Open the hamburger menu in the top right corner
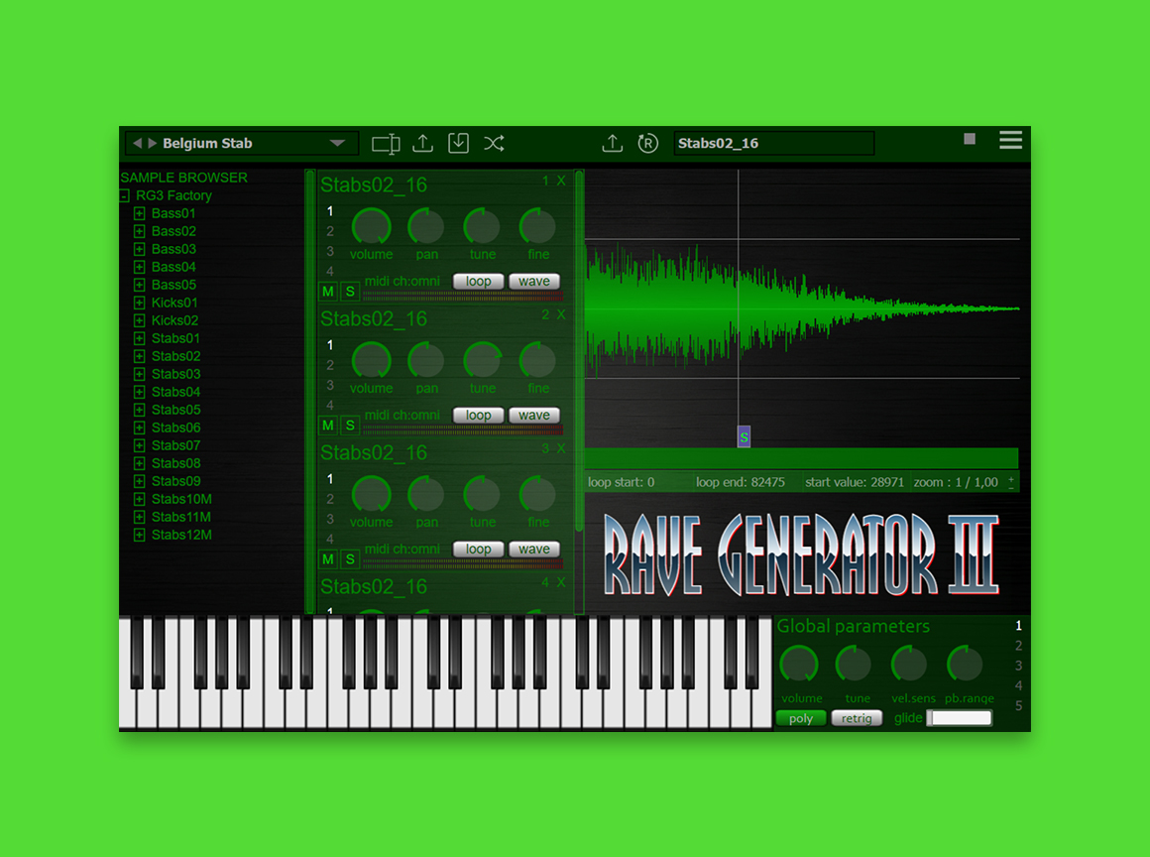The height and width of the screenshot is (857, 1150). pos(1010,140)
